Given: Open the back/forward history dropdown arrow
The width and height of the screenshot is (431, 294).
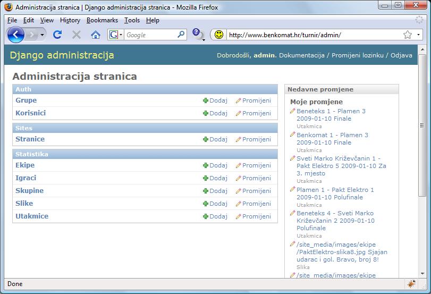Looking at the screenshot, I should click(42, 35).
